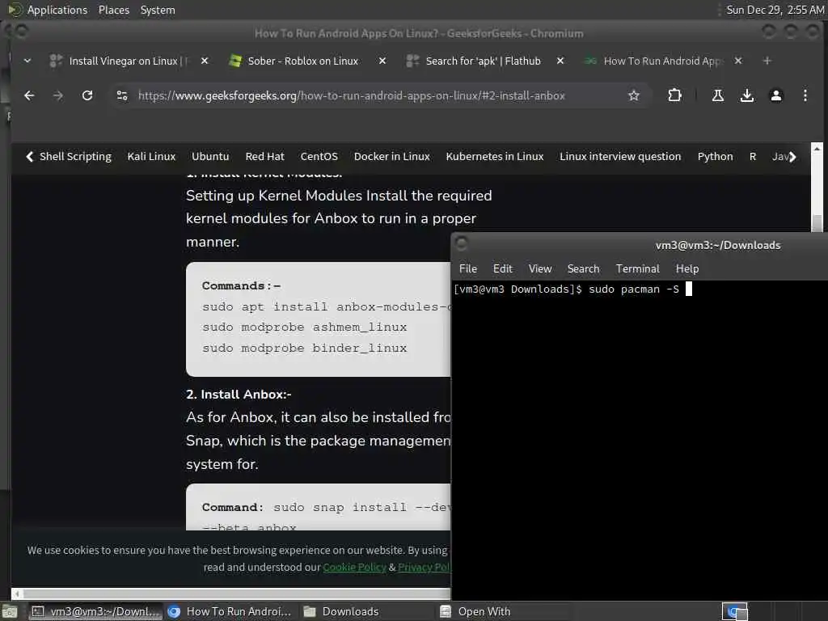Click 'sudo modprobe ashmem_linux' command text
The width and height of the screenshot is (828, 621).
pos(305,327)
